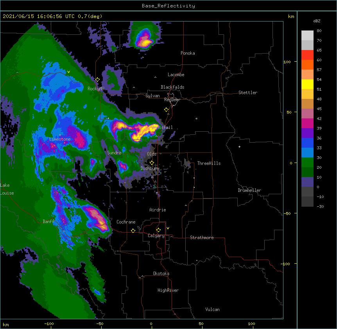Click the Cochrane town label
Viewport: 337px width, 329px height.
126,222
